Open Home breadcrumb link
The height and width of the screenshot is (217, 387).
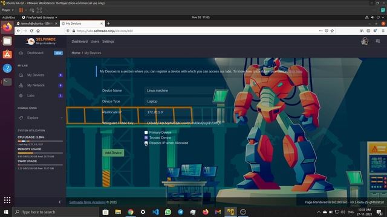[76, 53]
